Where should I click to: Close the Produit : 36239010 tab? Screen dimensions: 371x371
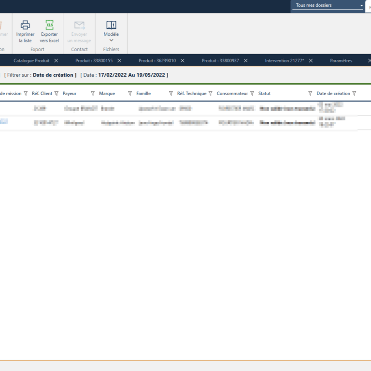click(x=183, y=61)
